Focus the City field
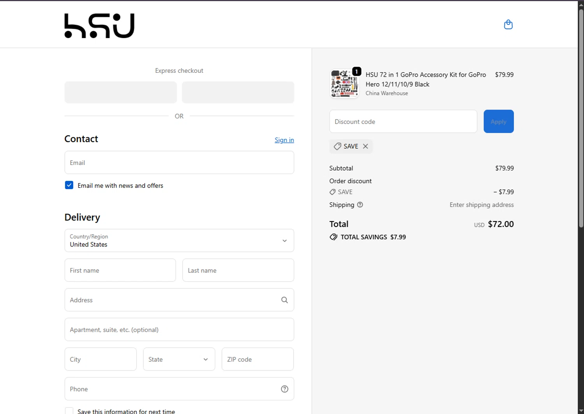584x414 pixels. coord(100,359)
